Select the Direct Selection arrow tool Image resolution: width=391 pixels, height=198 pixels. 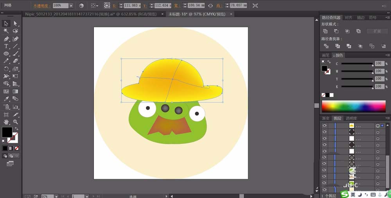tap(16, 23)
